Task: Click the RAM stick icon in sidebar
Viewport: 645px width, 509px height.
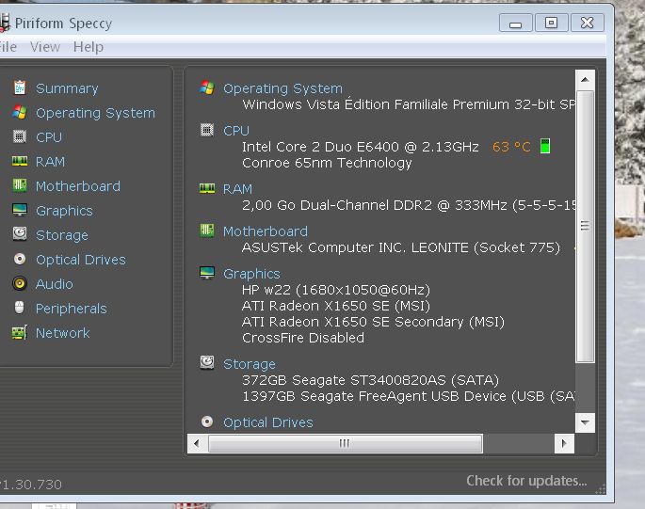Action: 20,161
